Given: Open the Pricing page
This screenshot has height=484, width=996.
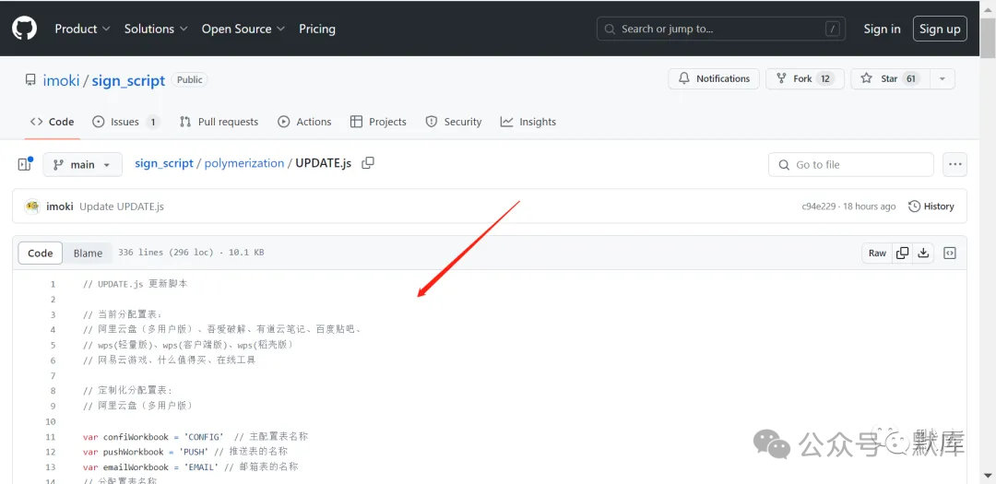Looking at the screenshot, I should coord(317,29).
